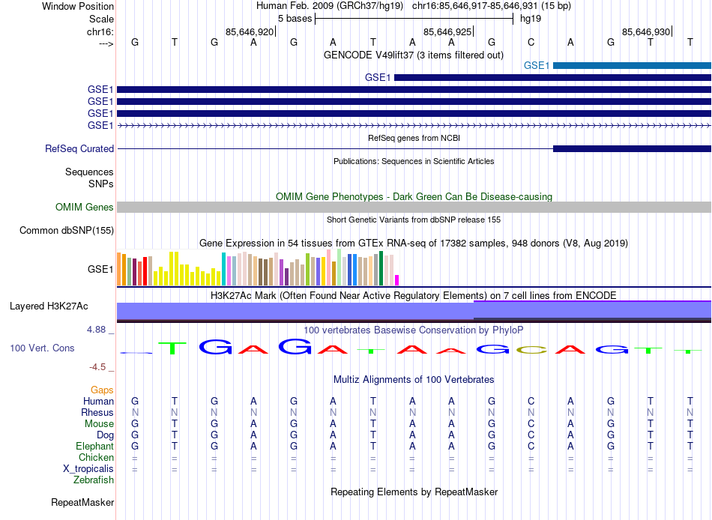Click the hg19 label next to the scale bar
This screenshot has height=520, width=712.
(x=531, y=19)
